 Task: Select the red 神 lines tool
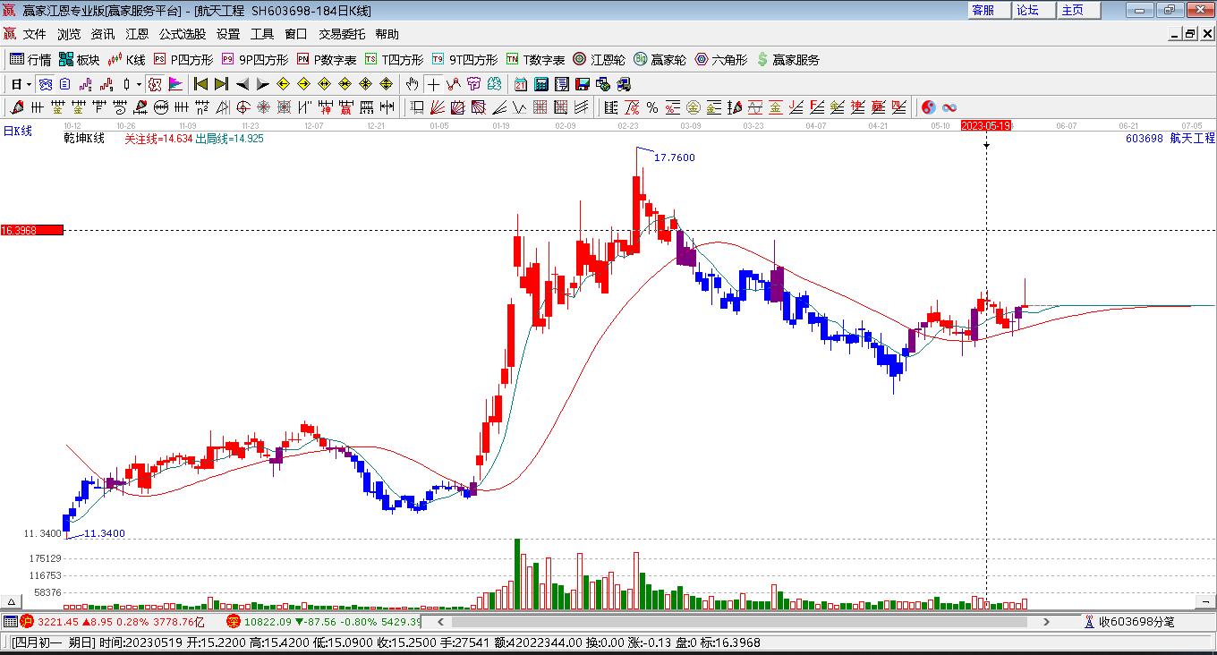click(x=326, y=107)
